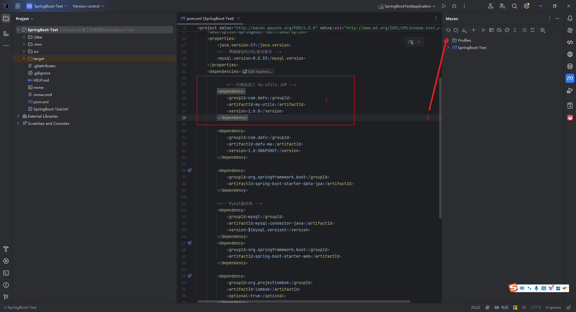Open Project view selector dropdown
This screenshot has height=312, width=576.
pos(25,19)
